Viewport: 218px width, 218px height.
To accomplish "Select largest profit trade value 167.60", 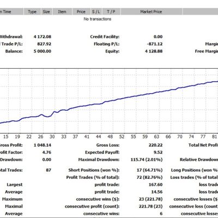I will point(155,185).
